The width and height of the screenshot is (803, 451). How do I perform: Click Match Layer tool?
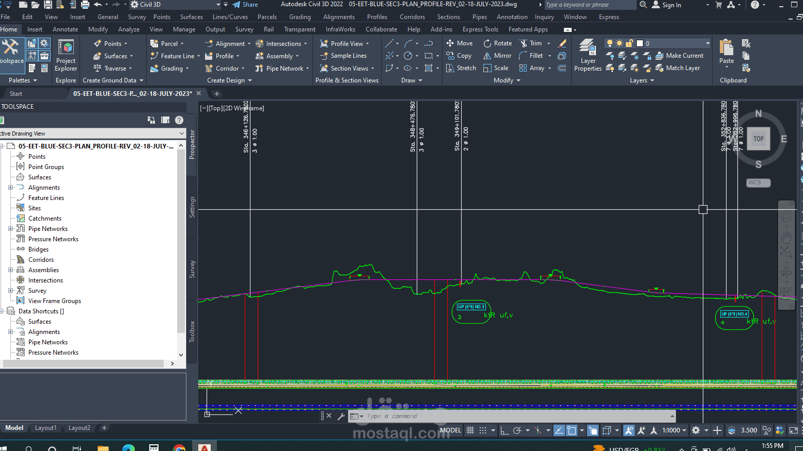[x=678, y=68]
